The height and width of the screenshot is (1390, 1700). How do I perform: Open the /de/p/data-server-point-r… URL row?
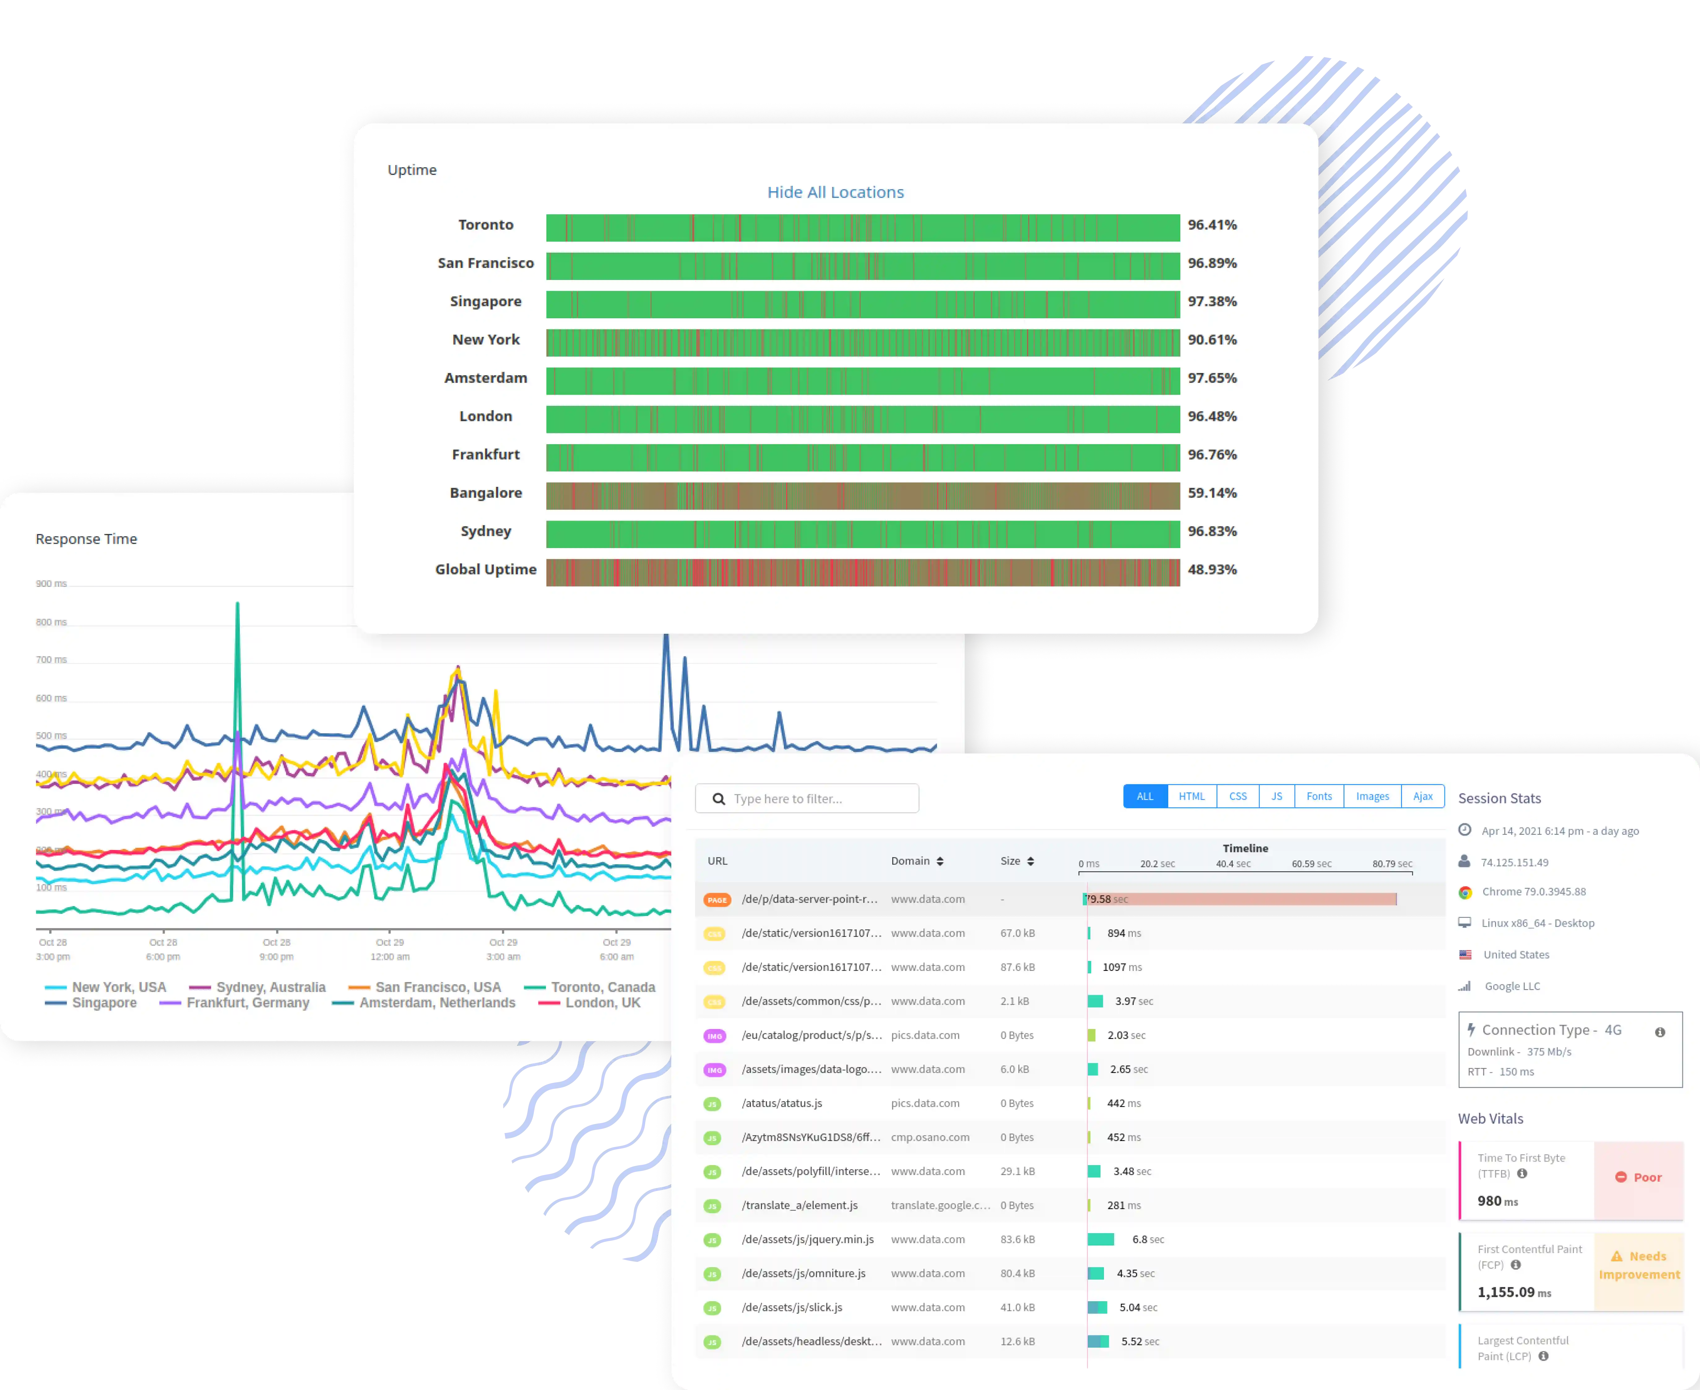[x=1070, y=899]
